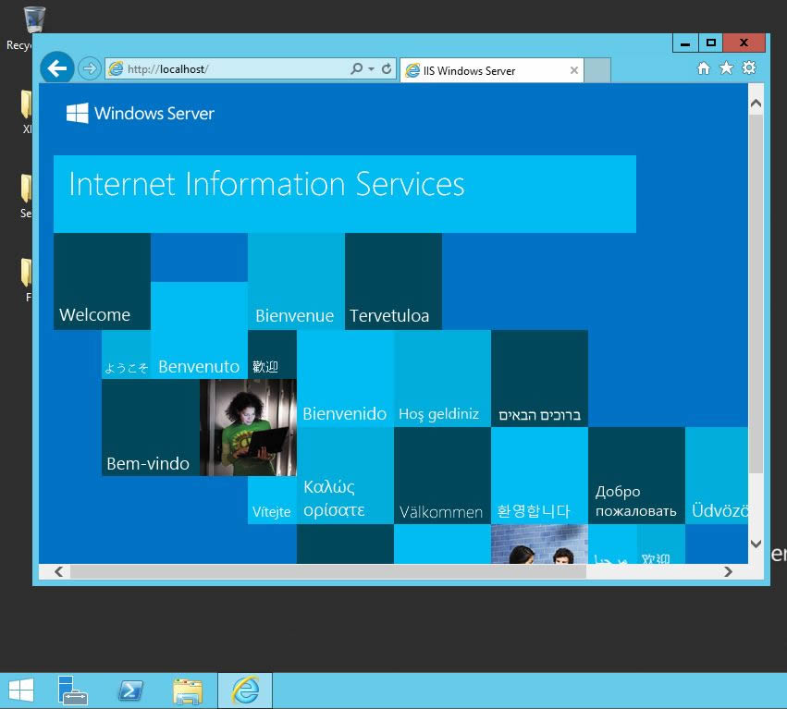This screenshot has width=787, height=709.
Task: Click the vertical scrollbar up arrow
Action: [756, 104]
